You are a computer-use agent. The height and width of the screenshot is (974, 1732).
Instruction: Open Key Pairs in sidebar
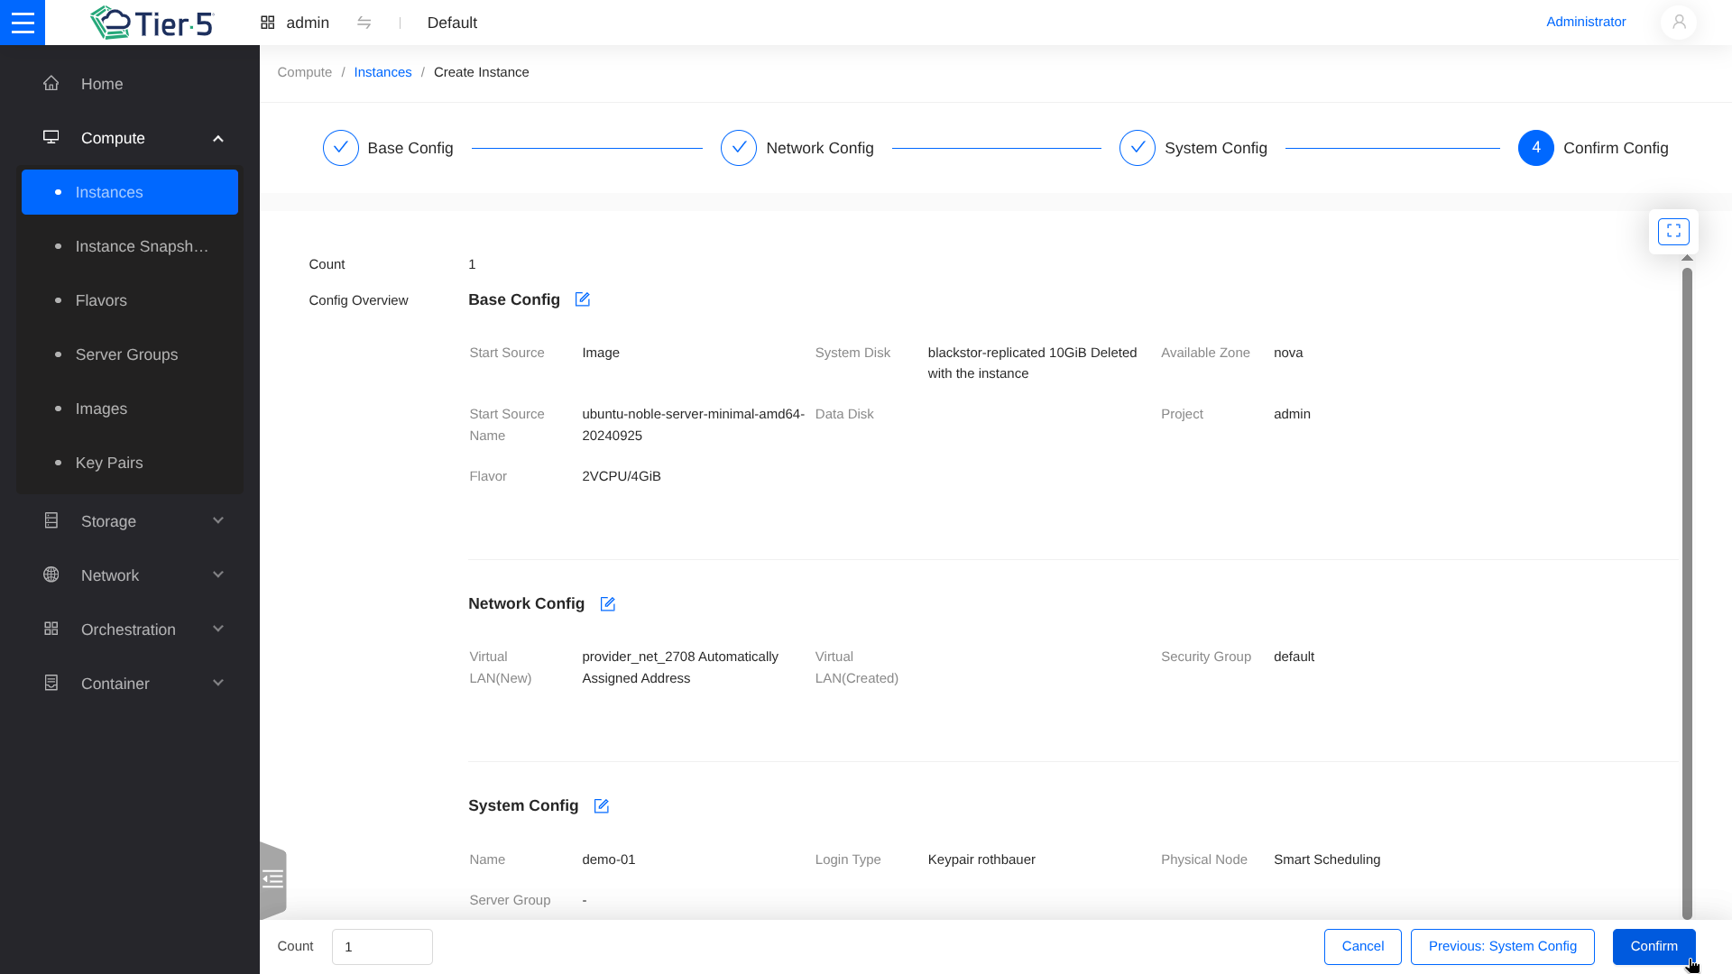(109, 463)
